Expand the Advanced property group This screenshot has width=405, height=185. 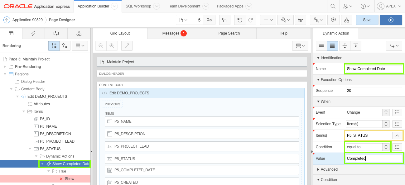(318, 169)
